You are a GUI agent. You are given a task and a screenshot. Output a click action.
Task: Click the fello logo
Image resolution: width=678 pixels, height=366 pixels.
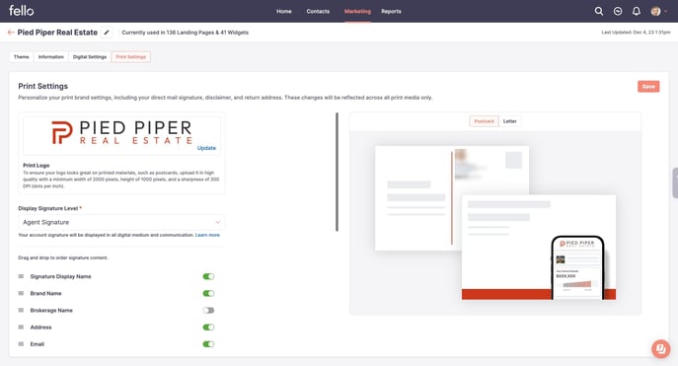click(21, 11)
